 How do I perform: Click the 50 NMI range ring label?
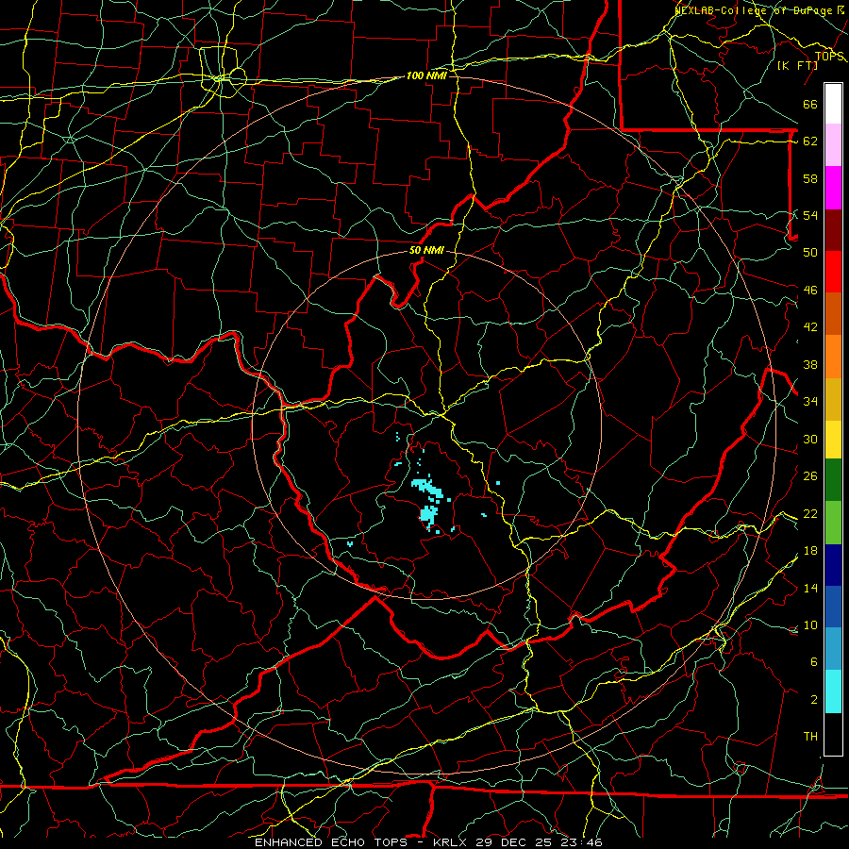(x=426, y=250)
